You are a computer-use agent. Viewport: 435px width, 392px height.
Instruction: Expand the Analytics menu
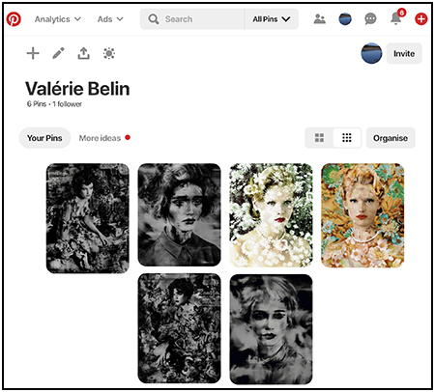[58, 19]
